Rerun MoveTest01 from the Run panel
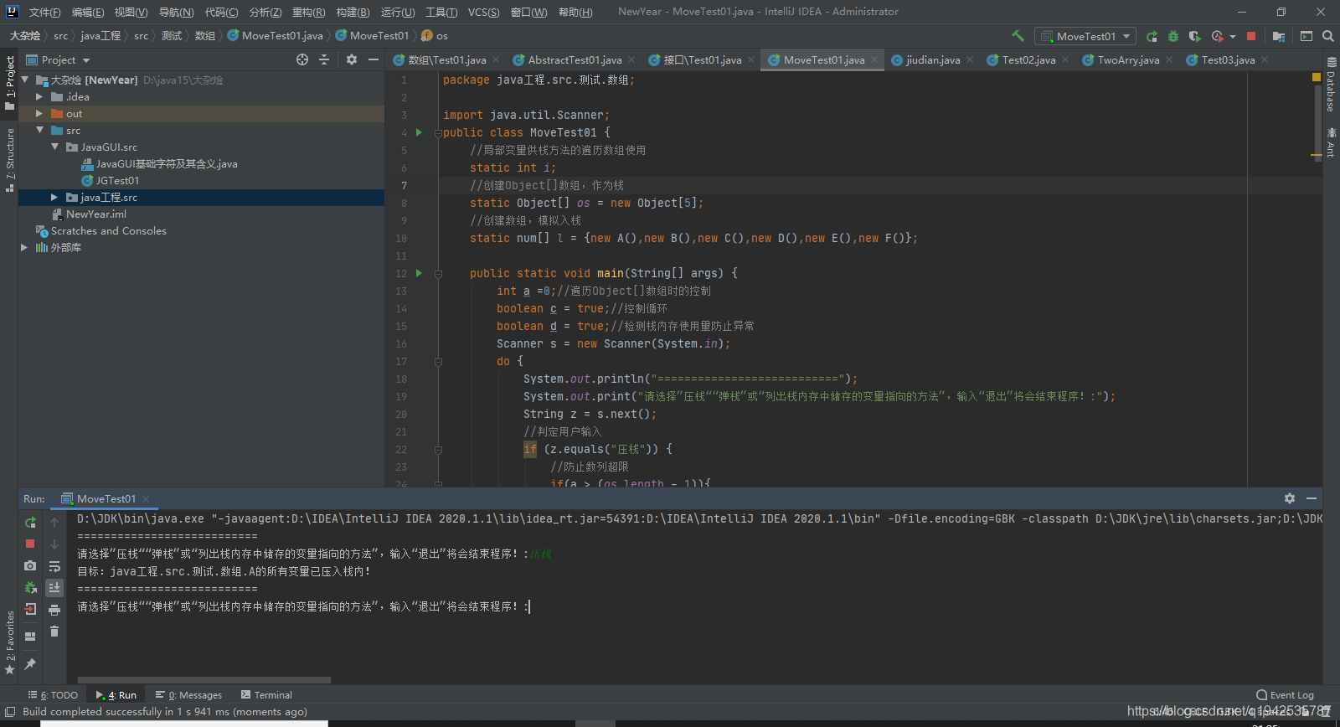Screen dimensions: 1340x727 point(30,523)
